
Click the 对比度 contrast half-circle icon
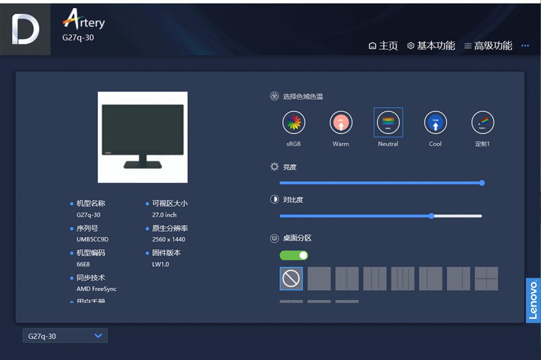point(275,199)
